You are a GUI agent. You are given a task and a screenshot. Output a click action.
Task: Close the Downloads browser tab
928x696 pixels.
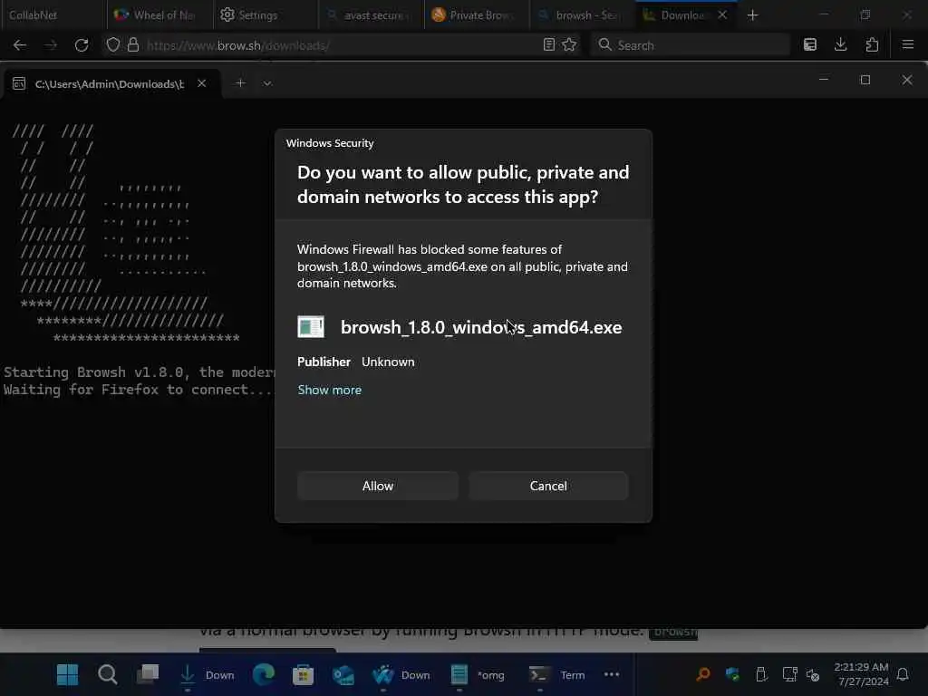coord(722,14)
